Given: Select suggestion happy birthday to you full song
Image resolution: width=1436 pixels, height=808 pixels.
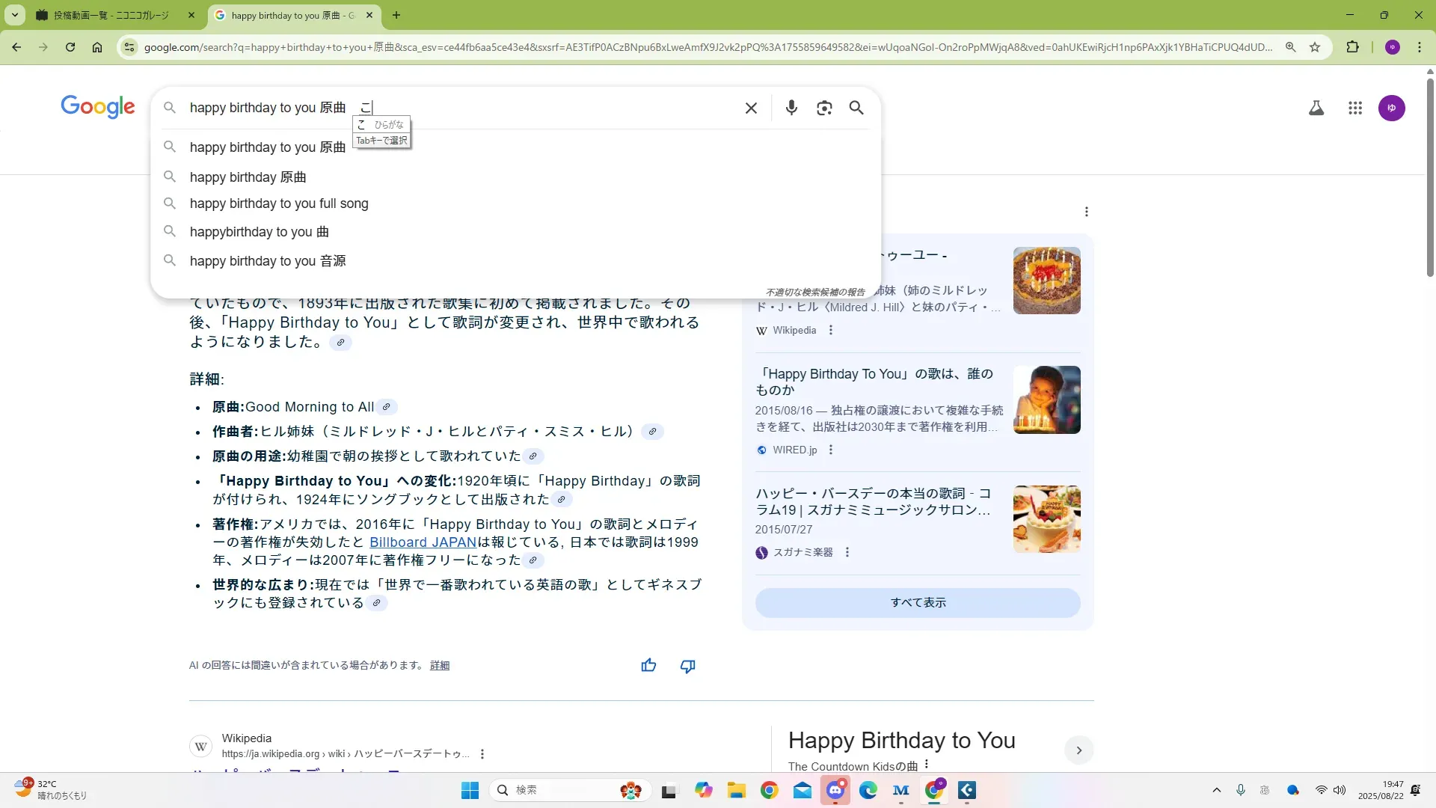Looking at the screenshot, I should [x=279, y=203].
